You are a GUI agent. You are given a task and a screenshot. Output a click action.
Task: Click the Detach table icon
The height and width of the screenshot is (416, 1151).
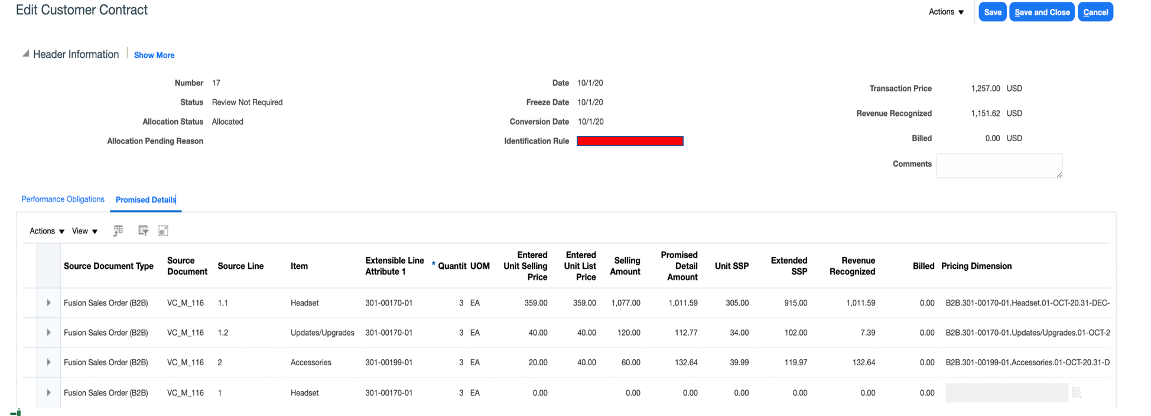[164, 230]
